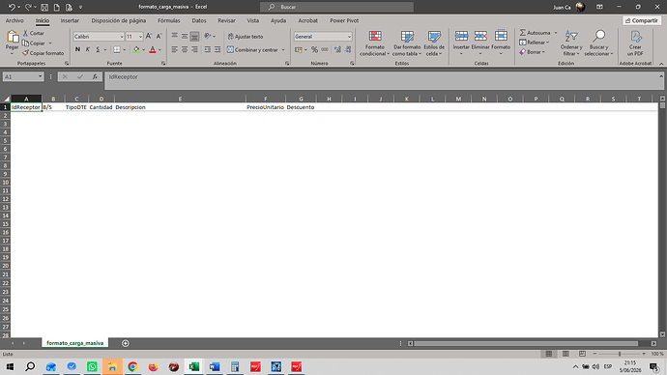
Task: Center text horizontally
Action: 185,49
